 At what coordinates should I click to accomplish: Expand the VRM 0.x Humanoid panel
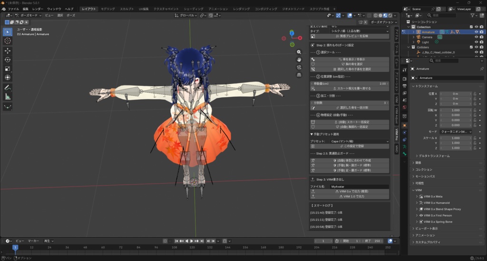click(417, 203)
